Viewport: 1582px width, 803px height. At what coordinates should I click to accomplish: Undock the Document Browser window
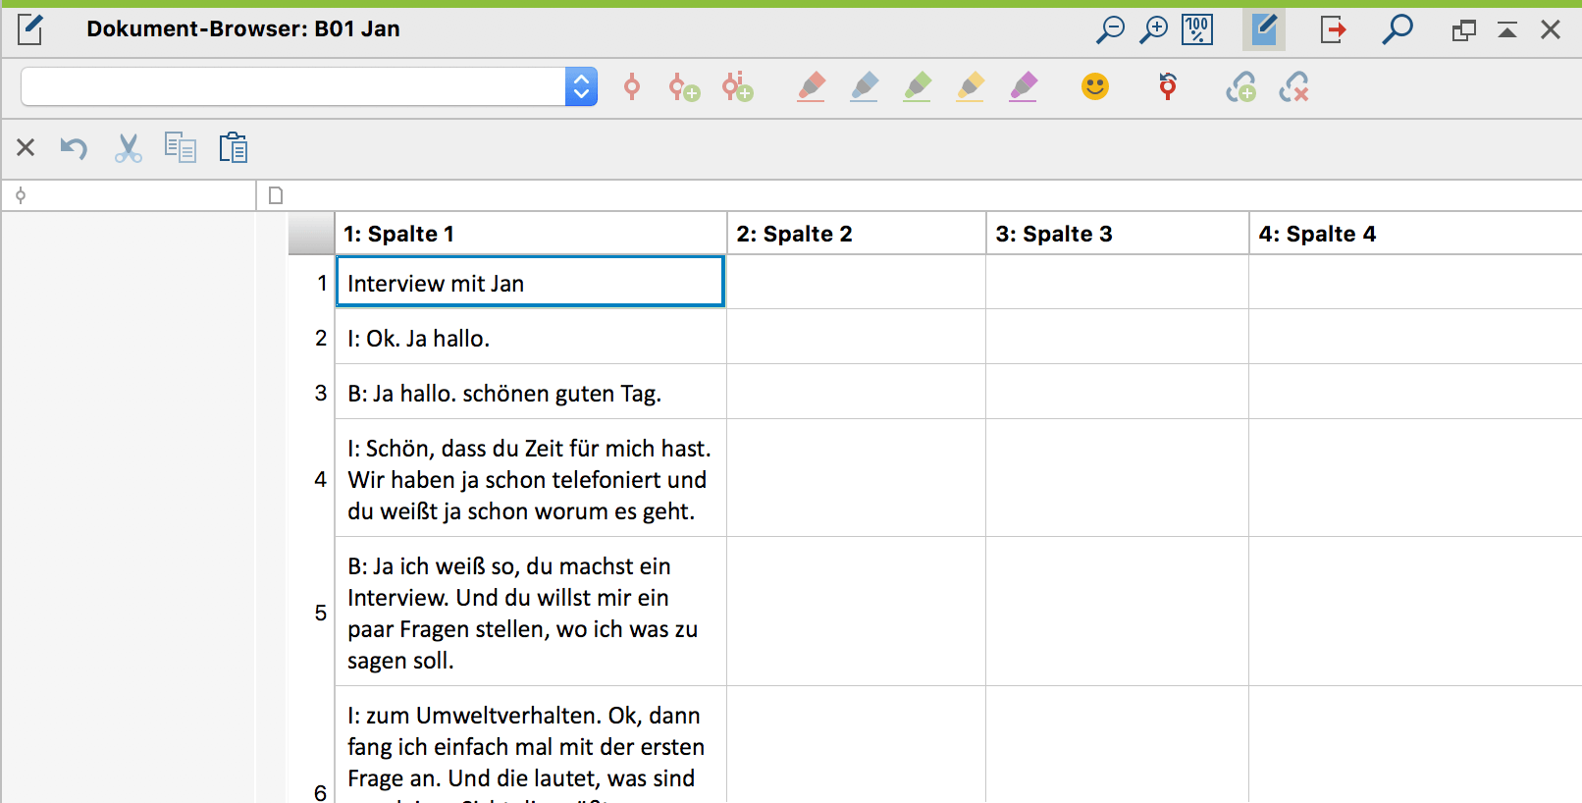point(1463,30)
